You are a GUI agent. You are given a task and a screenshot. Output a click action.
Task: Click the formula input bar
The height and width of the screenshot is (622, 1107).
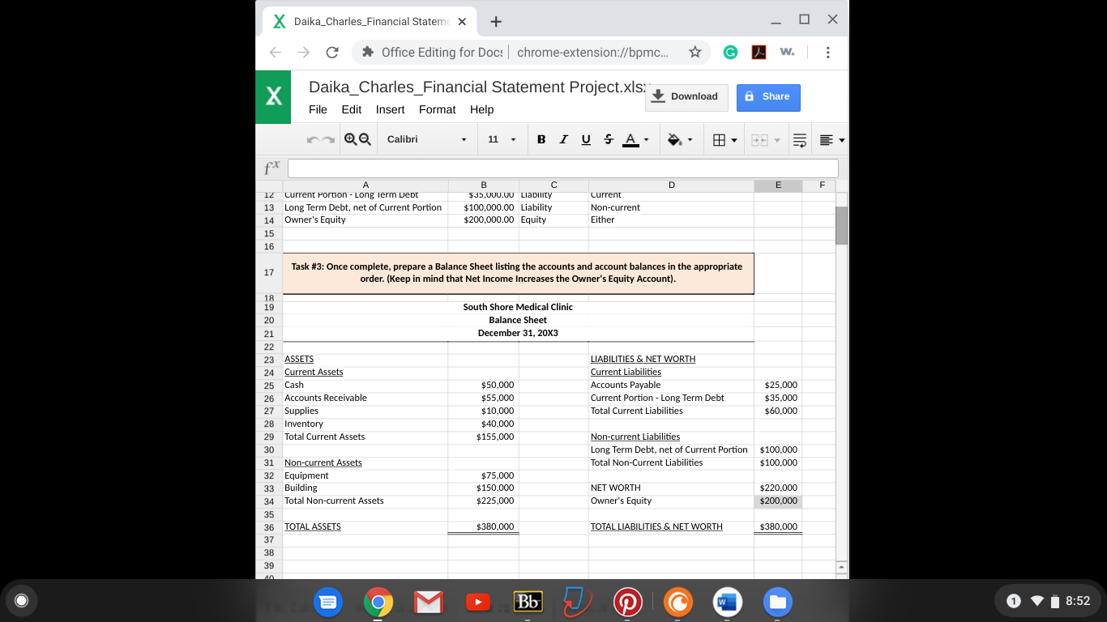[559, 168]
